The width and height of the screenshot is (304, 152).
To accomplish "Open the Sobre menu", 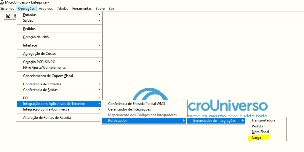I will click(x=100, y=9).
